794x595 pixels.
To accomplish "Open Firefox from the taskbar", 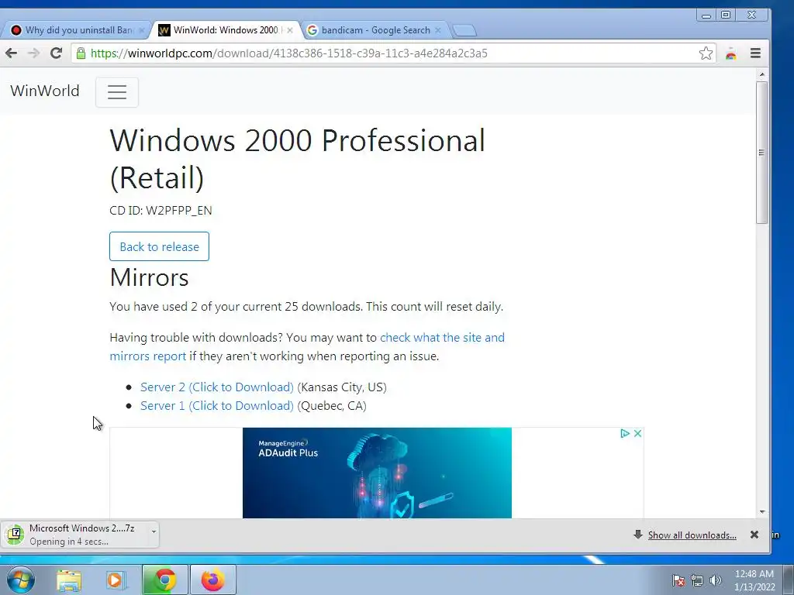I will tap(212, 580).
